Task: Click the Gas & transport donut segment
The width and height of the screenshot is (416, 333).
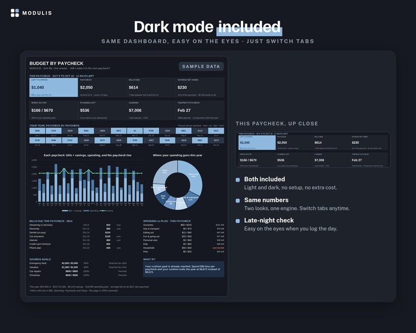Action: pyautogui.click(x=191, y=200)
